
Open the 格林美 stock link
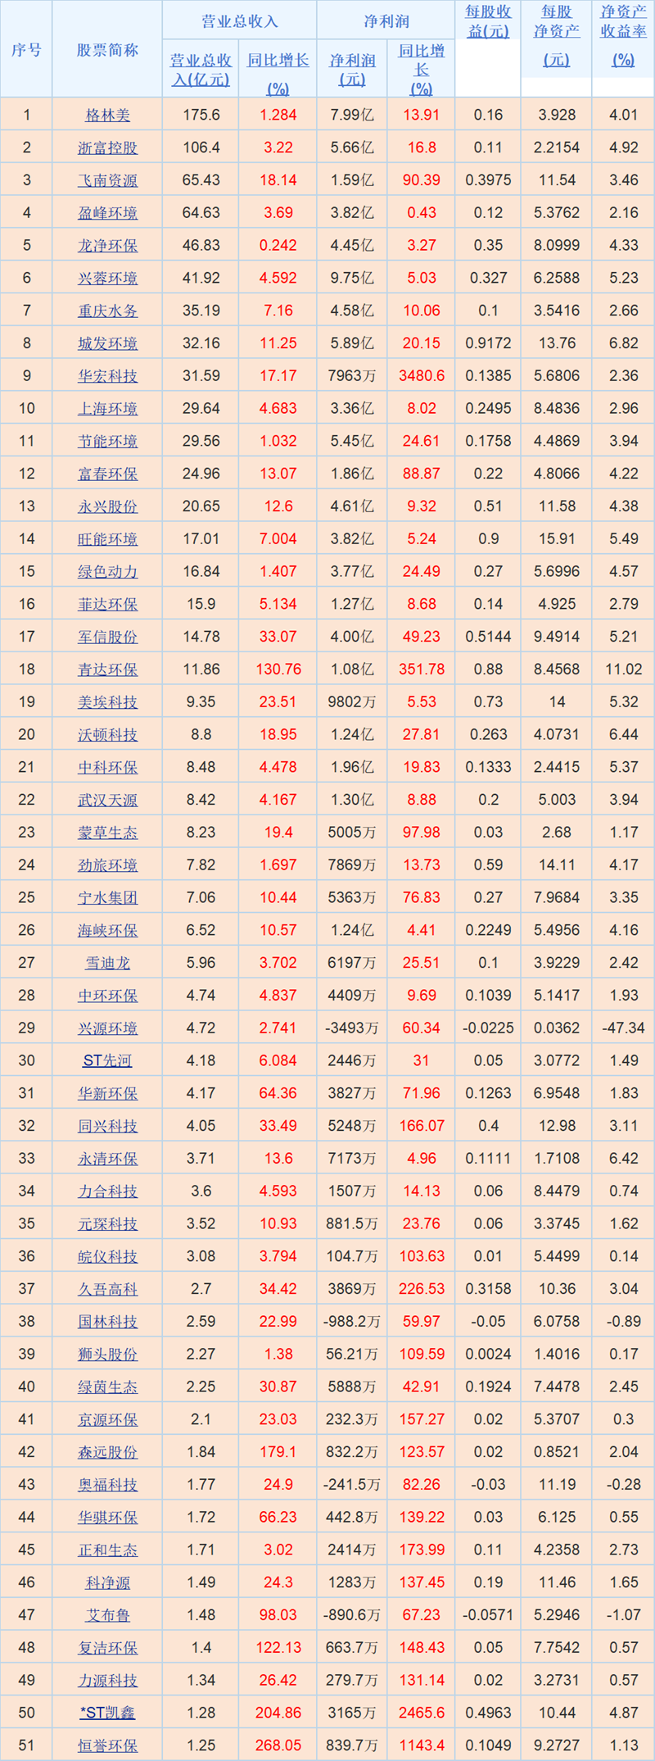(x=107, y=116)
